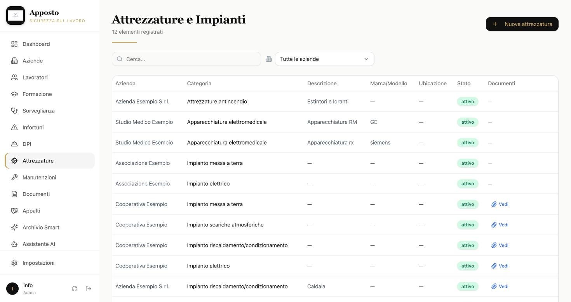The height and width of the screenshot is (302, 571).
Task: Open Attrezzature in the sidebar menu
Action: coord(50,161)
